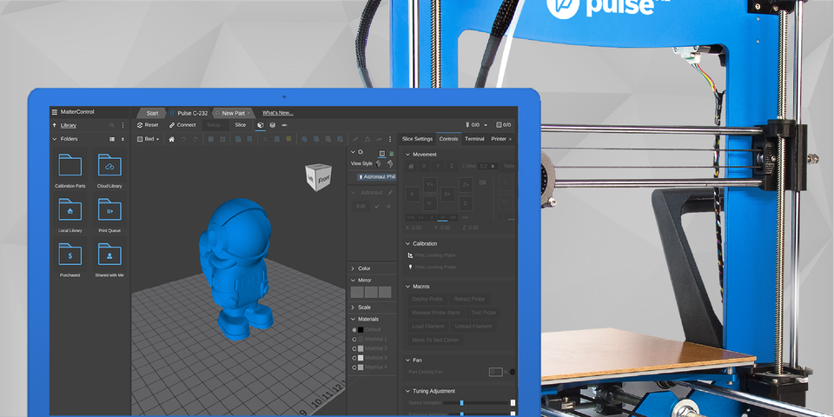Toggle the Part Cooling Fan switch
The width and height of the screenshot is (834, 417).
point(513,373)
